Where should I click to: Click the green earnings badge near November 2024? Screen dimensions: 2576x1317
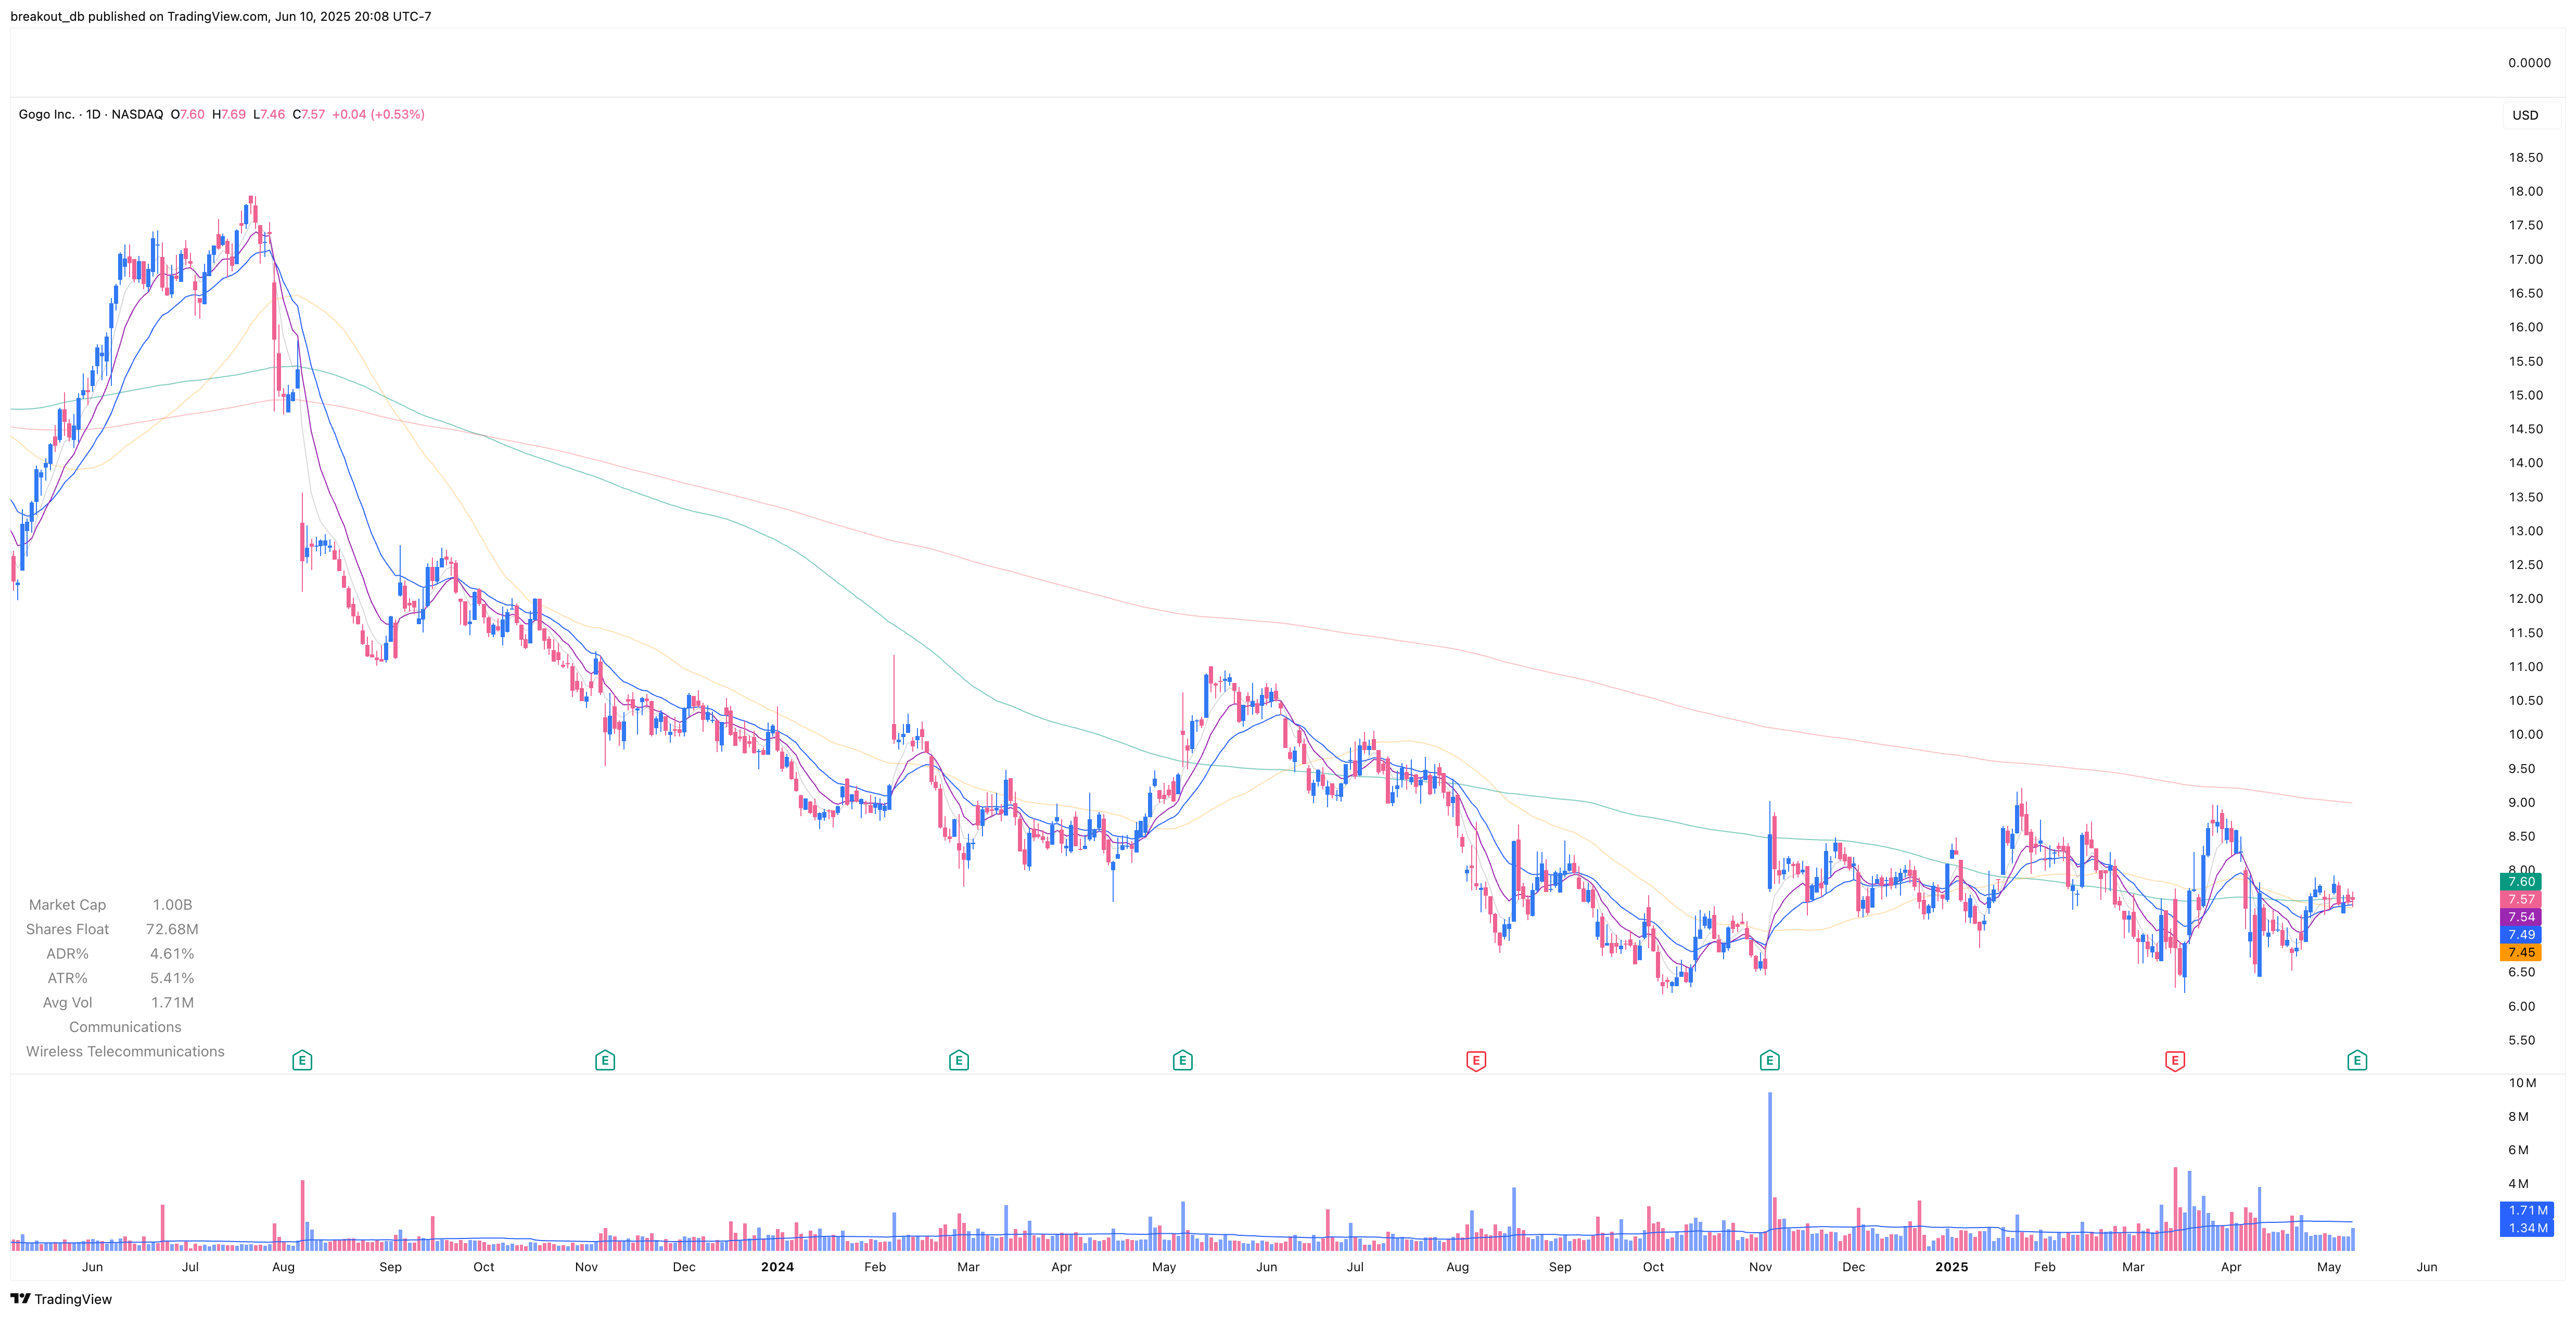tap(1770, 1060)
